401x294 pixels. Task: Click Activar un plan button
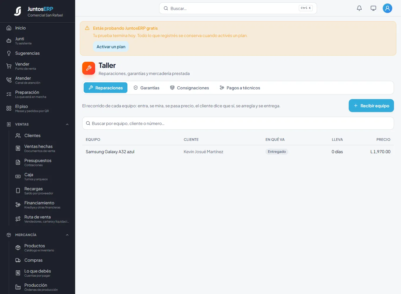111,47
